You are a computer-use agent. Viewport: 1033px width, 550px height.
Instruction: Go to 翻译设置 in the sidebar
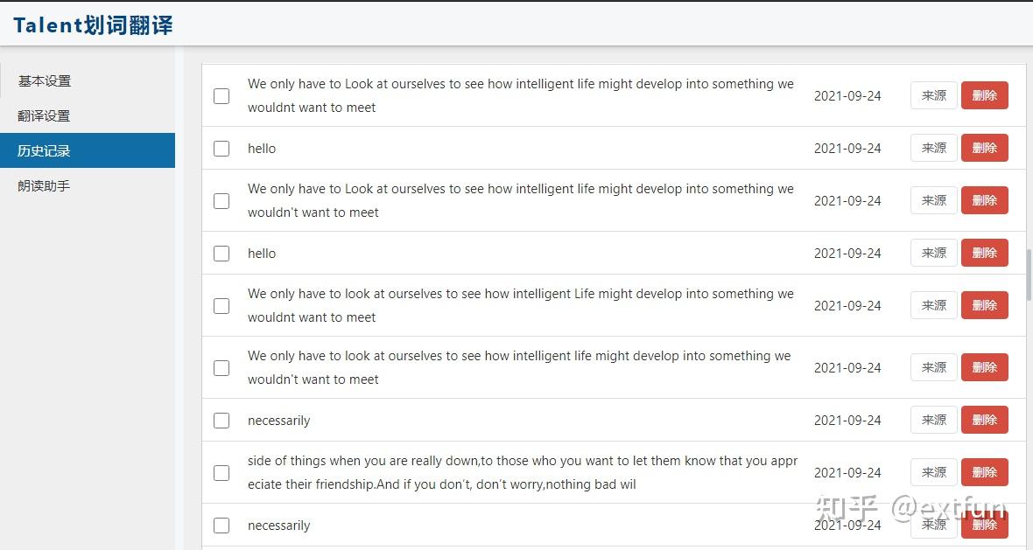44,116
